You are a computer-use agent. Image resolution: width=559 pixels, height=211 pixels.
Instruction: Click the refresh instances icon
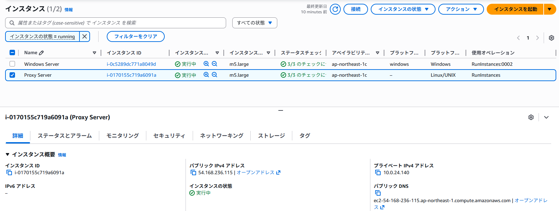point(335,9)
